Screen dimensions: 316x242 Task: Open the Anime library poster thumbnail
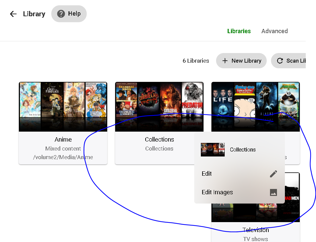point(63,107)
